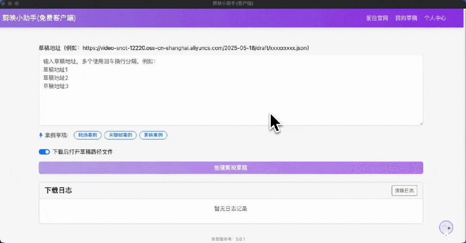Open the floating assistant bubble icon
The width and height of the screenshot is (466, 243).
(x=446, y=228)
